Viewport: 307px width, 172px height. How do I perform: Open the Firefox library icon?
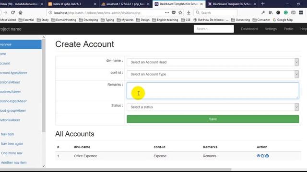coord(271,13)
